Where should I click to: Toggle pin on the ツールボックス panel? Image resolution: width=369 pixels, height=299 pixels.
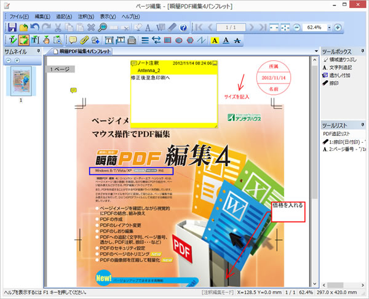362,51
